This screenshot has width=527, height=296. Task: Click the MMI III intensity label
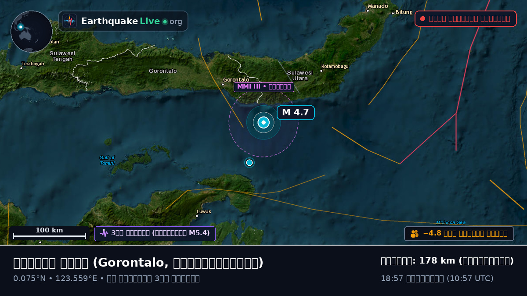point(264,87)
